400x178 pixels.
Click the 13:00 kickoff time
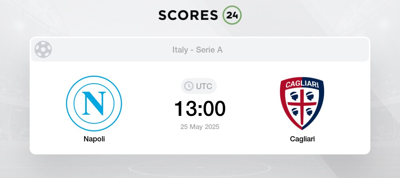(x=200, y=109)
